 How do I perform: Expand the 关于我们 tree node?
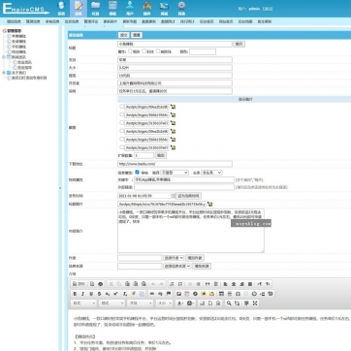tap(4, 73)
